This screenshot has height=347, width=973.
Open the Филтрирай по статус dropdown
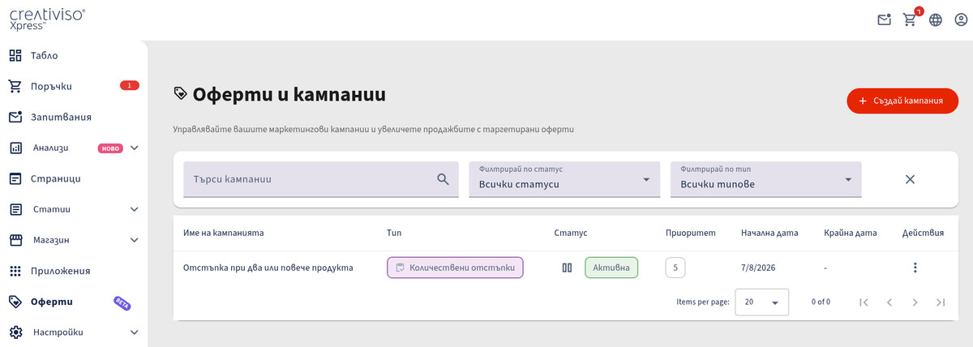point(565,179)
